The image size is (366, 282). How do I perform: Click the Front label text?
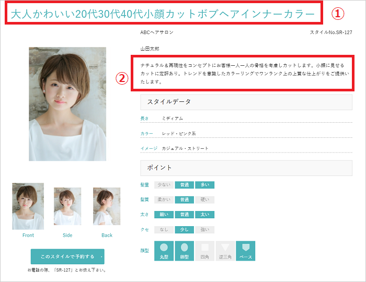28,236
